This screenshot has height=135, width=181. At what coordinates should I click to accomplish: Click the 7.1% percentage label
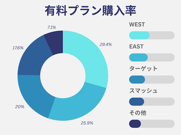pyautogui.click(x=51, y=27)
